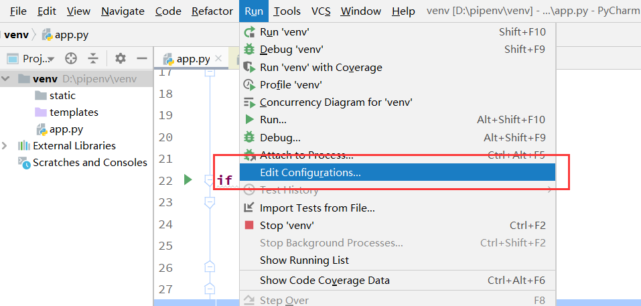Select Edit Configurations... menu entry
The height and width of the screenshot is (306, 641).
click(310, 172)
